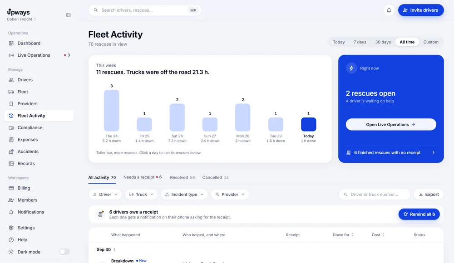Collapse sidebar using panel icon

[69, 15]
